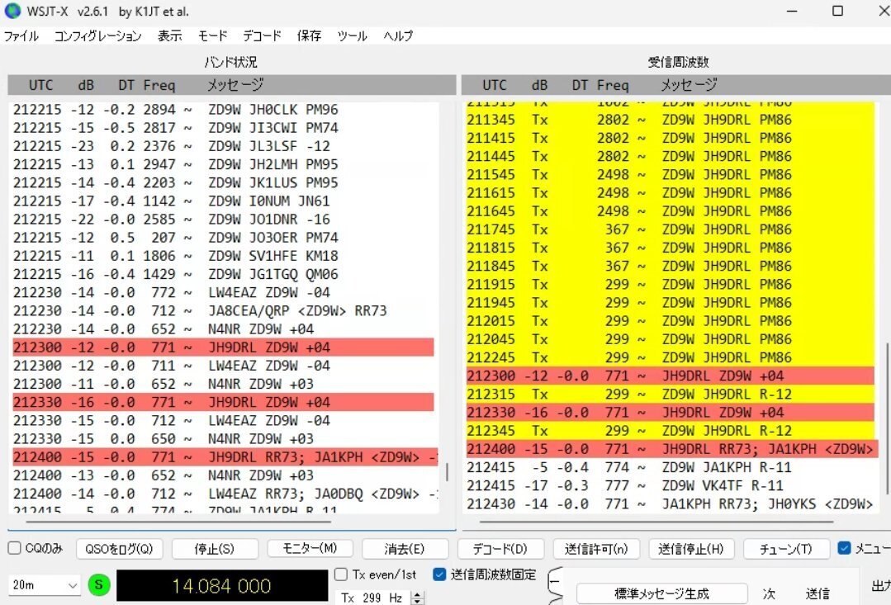Open the ファイル menu

(21, 35)
